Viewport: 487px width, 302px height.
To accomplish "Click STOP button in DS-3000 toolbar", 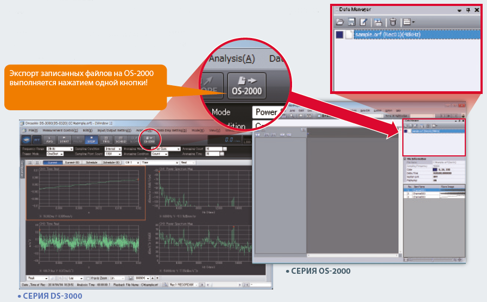I will point(91,140).
